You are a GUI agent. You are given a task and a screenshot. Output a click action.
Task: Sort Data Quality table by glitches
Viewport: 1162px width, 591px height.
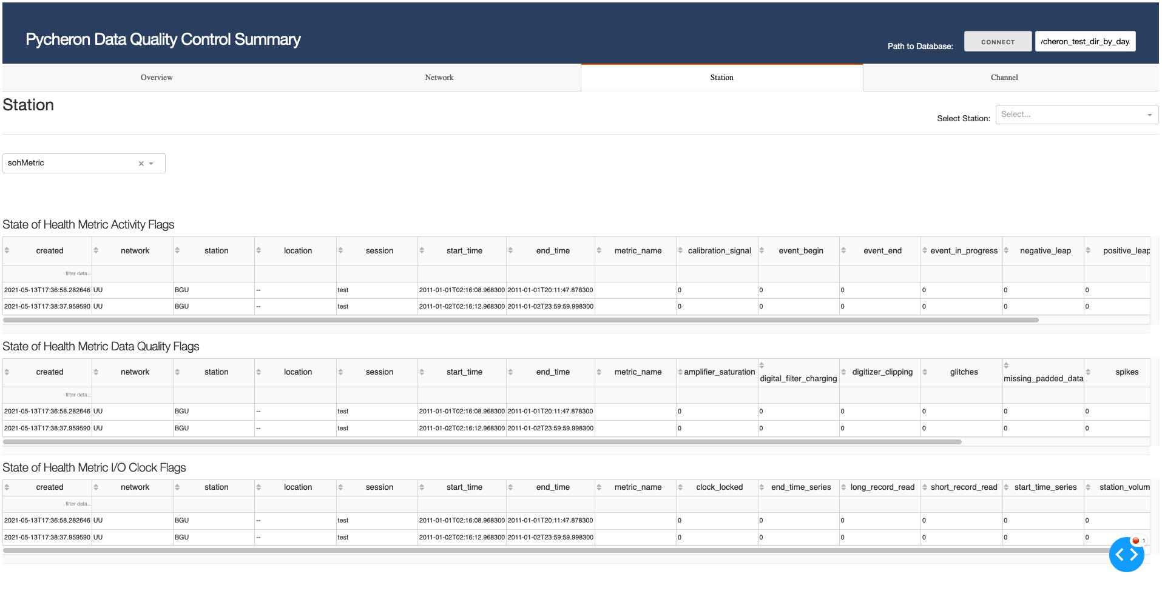[x=925, y=372]
